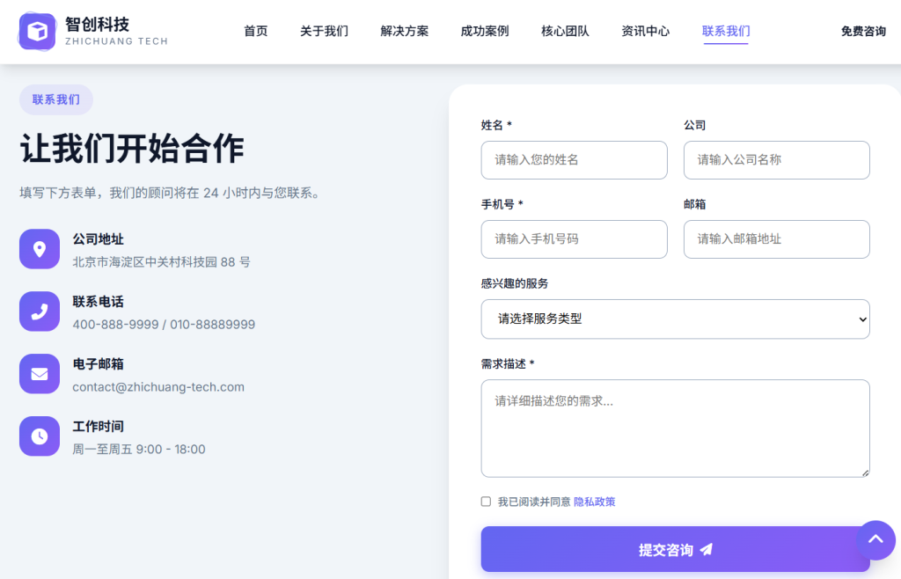Viewport: 901px width, 579px height.
Task: Go to 首页 in the navigation bar
Action: tap(256, 32)
